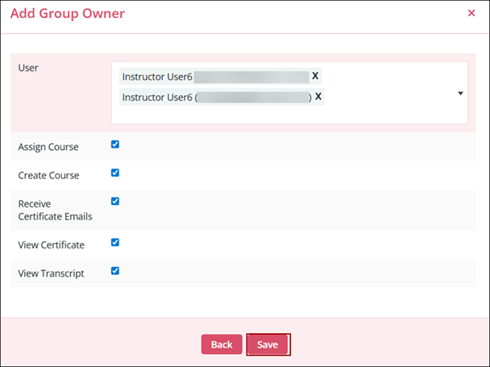The height and width of the screenshot is (367, 490).
Task: Toggle the Create Course checkbox
Action: point(115,173)
